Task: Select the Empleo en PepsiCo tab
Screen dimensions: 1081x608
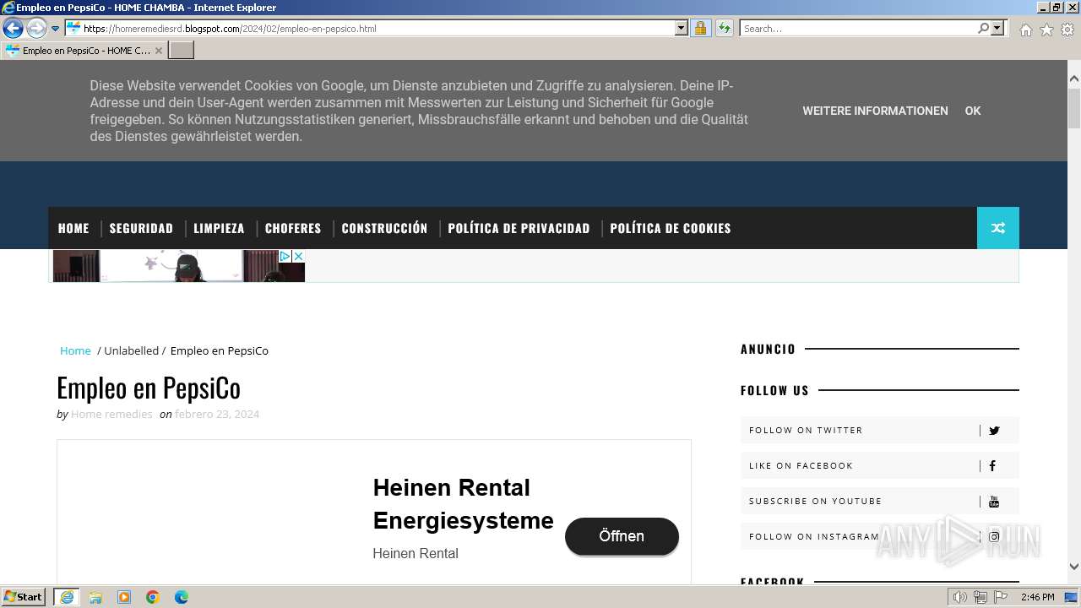Action: click(84, 50)
